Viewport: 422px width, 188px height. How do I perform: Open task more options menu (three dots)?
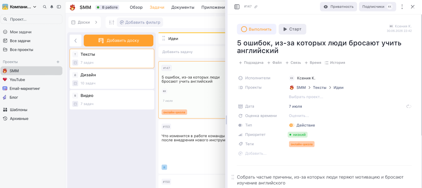point(402,7)
